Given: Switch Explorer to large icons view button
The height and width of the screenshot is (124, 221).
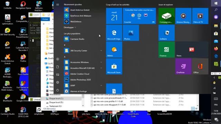Looking at the screenshot, I should 196,109.
